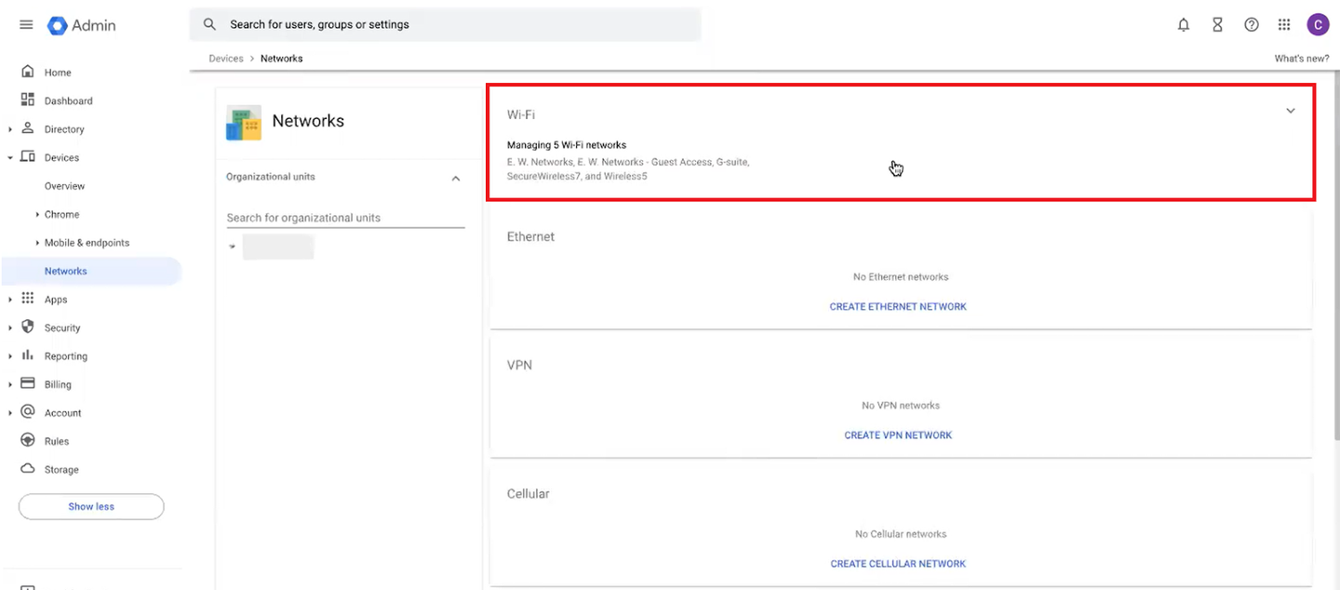The height and width of the screenshot is (590, 1340).
Task: Click the Storage cloud icon
Action: pos(28,468)
